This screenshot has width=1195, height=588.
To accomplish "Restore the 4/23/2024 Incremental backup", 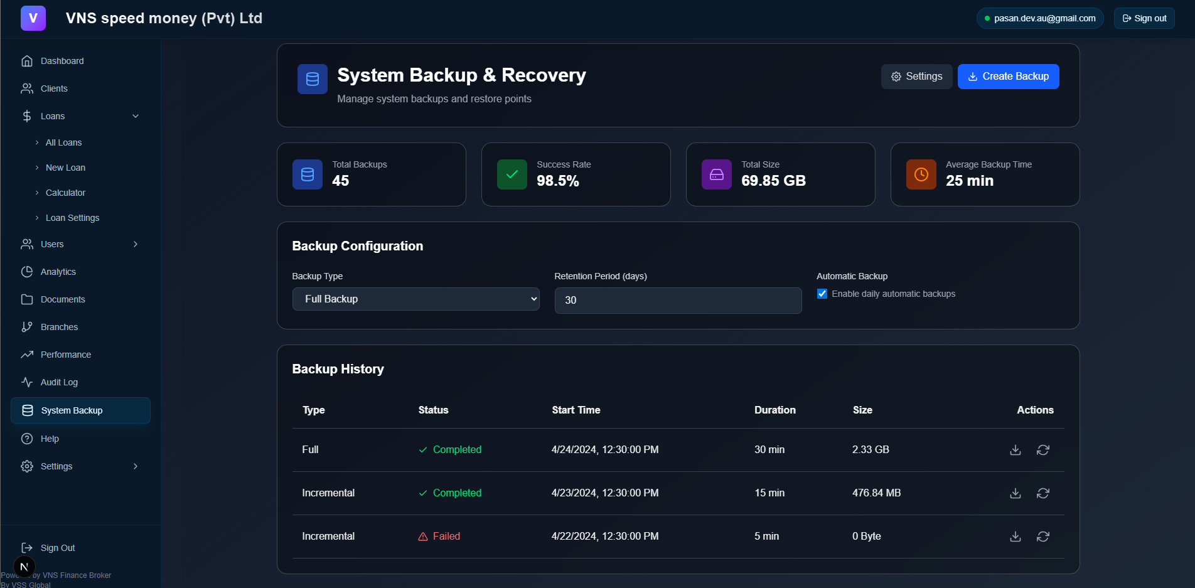I will pyautogui.click(x=1043, y=493).
